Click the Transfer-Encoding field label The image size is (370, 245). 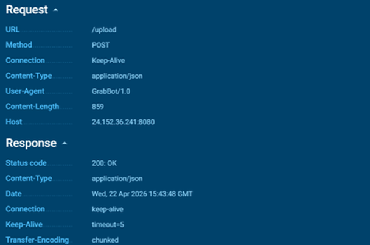[x=37, y=240]
